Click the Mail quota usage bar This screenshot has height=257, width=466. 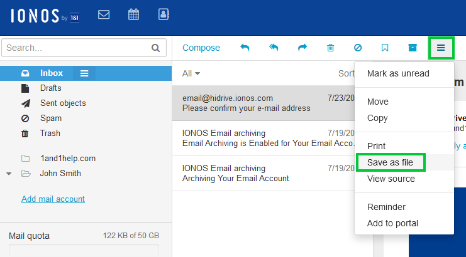click(84, 249)
